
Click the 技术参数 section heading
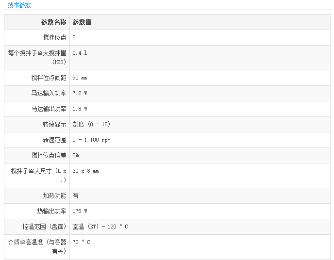pyautogui.click(x=19, y=5)
